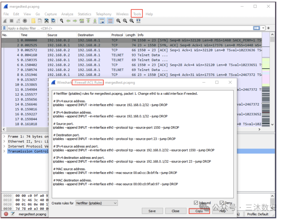Screen dimensions: 286x219
Task: Click the Help button in ACL dialog
Action: 222,211
